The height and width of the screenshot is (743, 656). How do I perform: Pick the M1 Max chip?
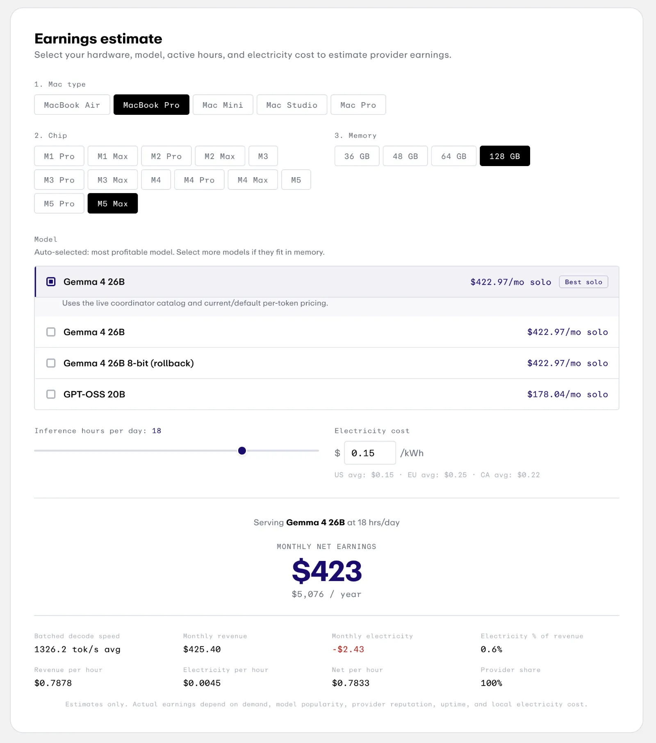click(x=113, y=156)
